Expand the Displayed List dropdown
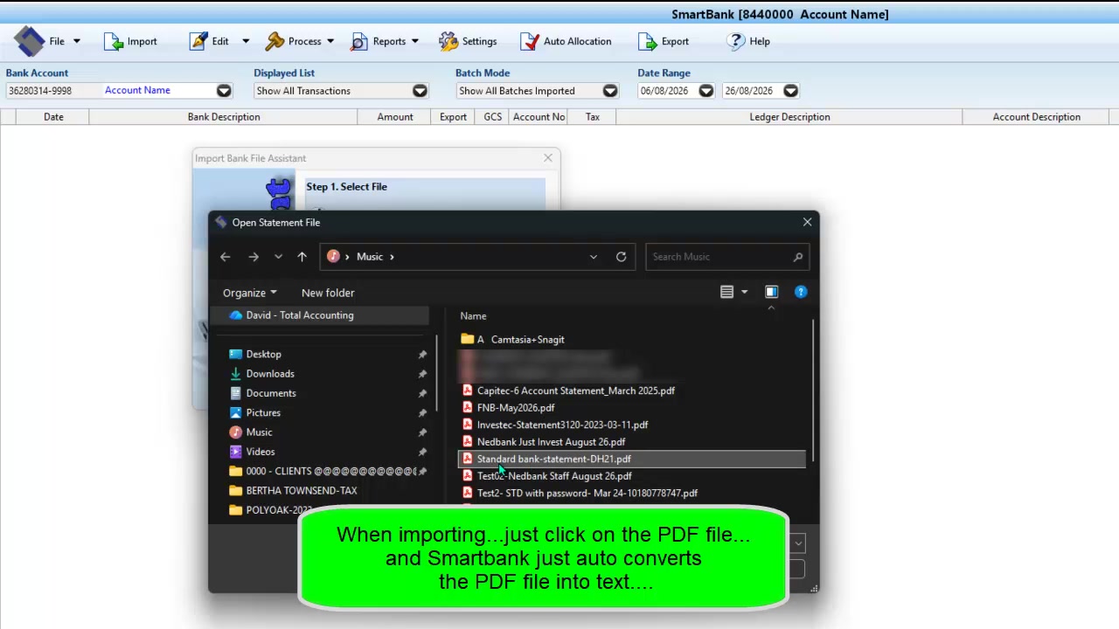The width and height of the screenshot is (1119, 629). point(420,91)
